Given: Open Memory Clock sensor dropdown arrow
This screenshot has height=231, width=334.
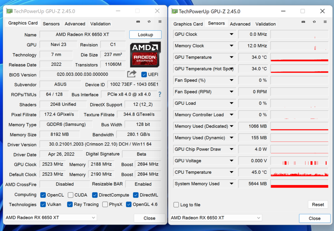Looking at the screenshot, I should (x=231, y=46).
